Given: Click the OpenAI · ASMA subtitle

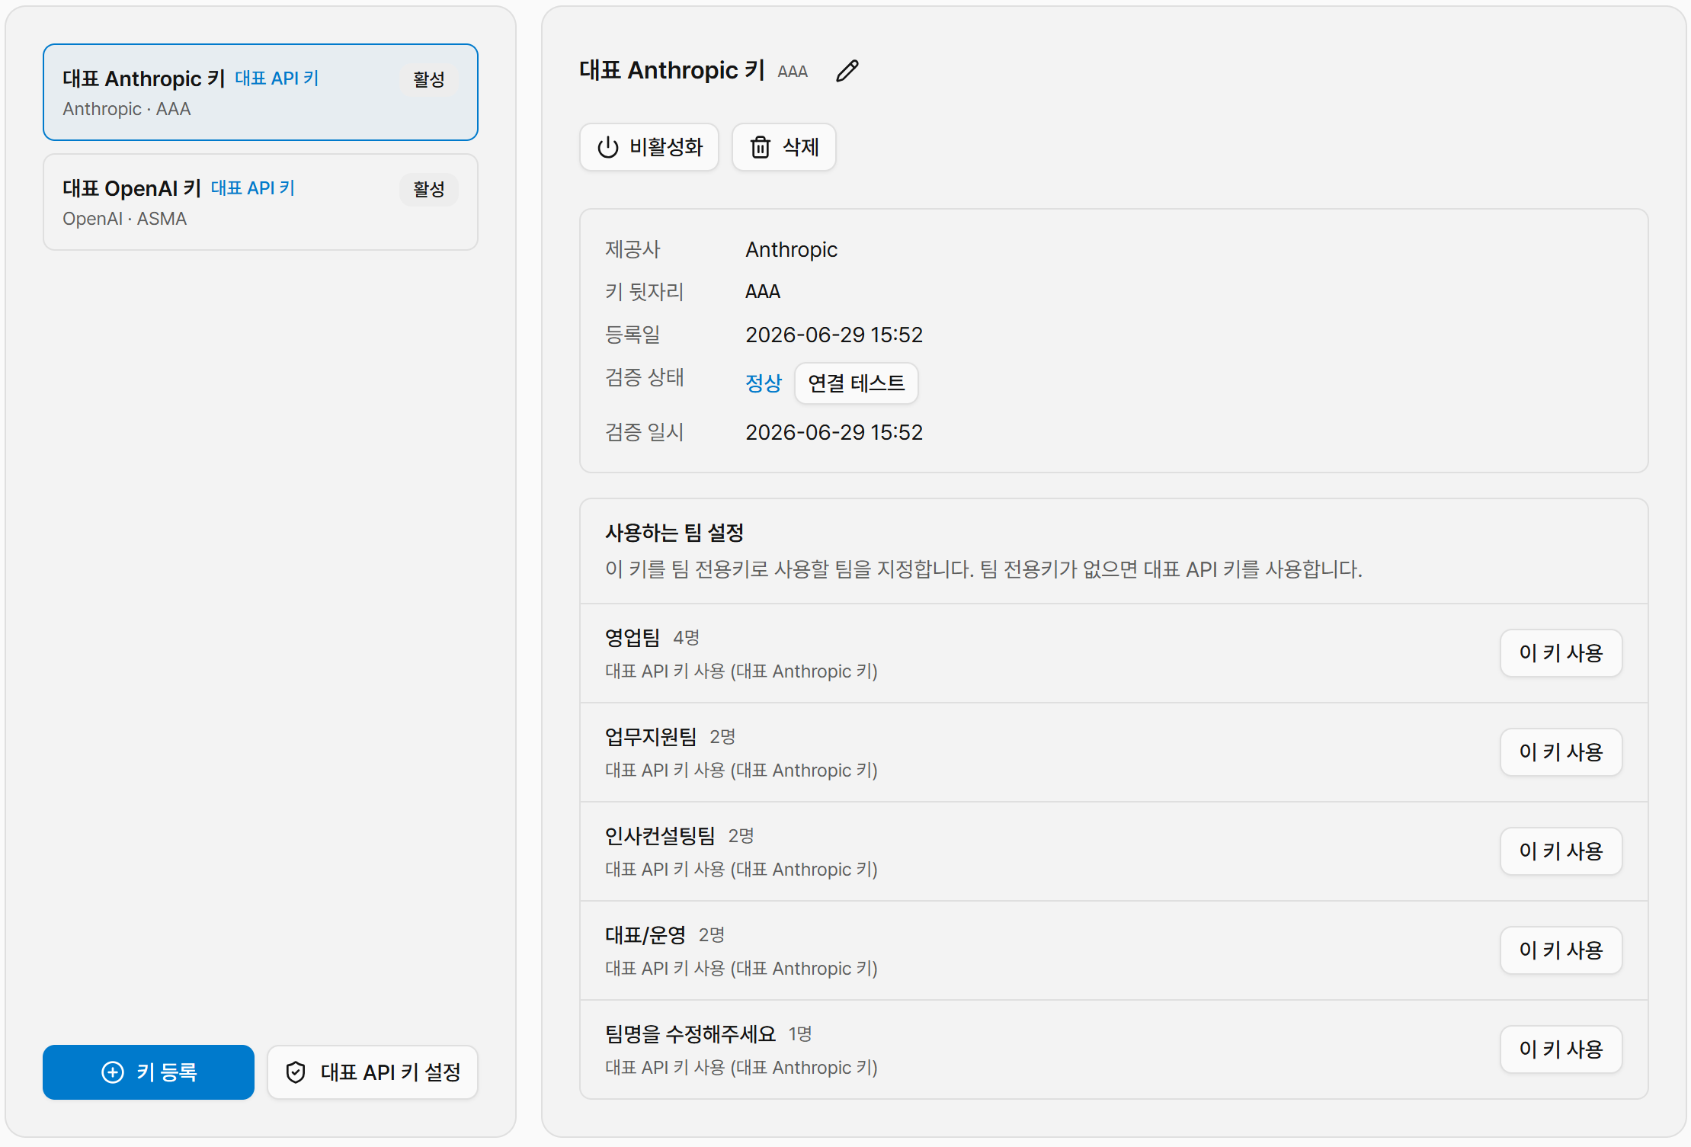Looking at the screenshot, I should coord(124,219).
